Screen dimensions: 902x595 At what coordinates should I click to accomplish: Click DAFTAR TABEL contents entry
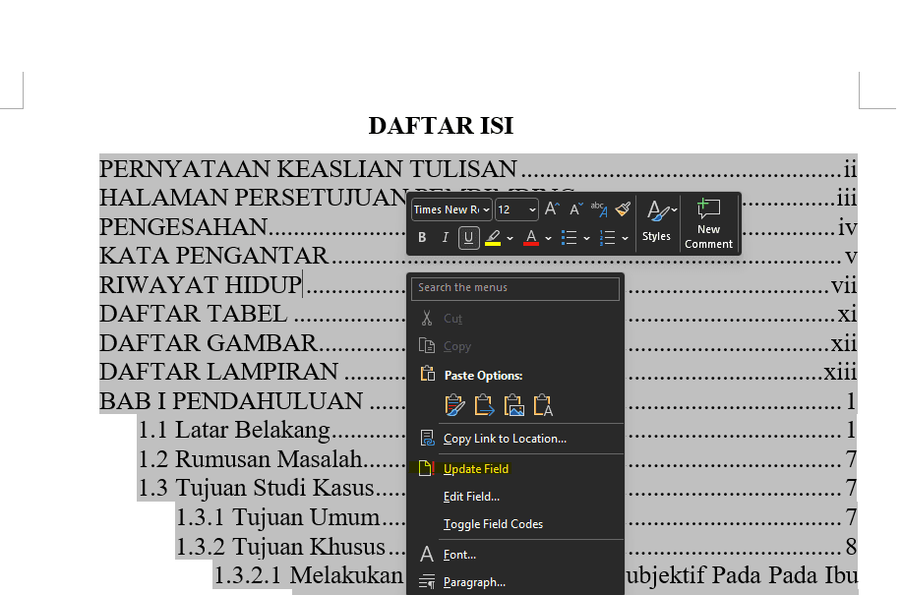click(x=193, y=314)
